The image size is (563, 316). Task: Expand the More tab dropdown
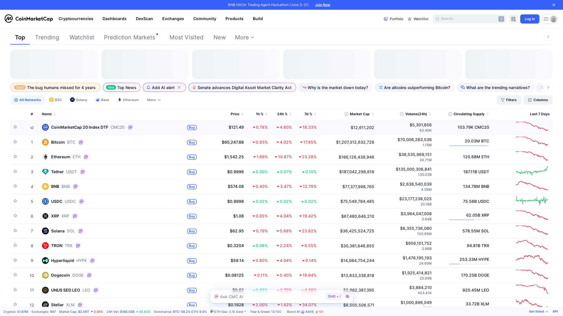click(244, 37)
